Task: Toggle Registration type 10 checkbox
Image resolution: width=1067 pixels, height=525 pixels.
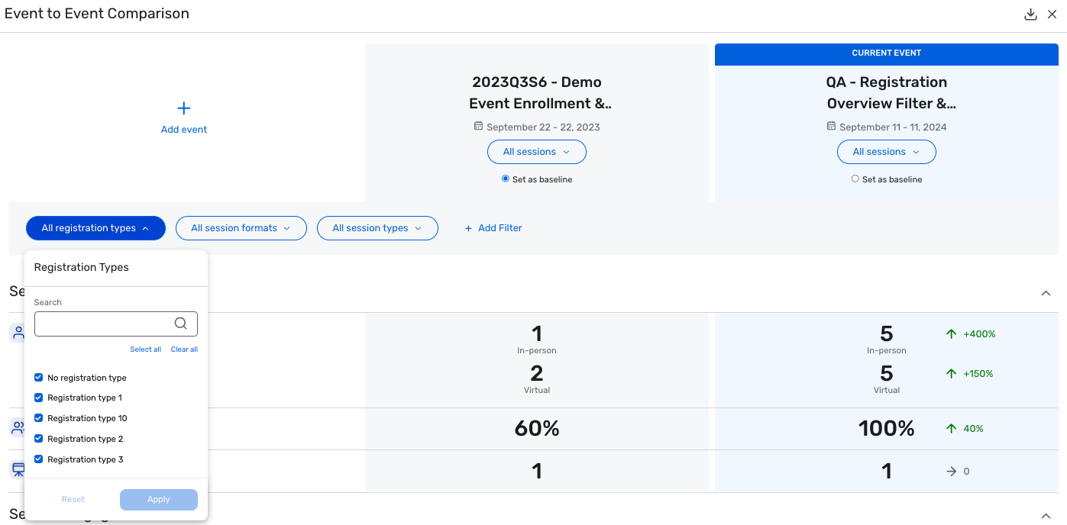Action: (x=38, y=418)
